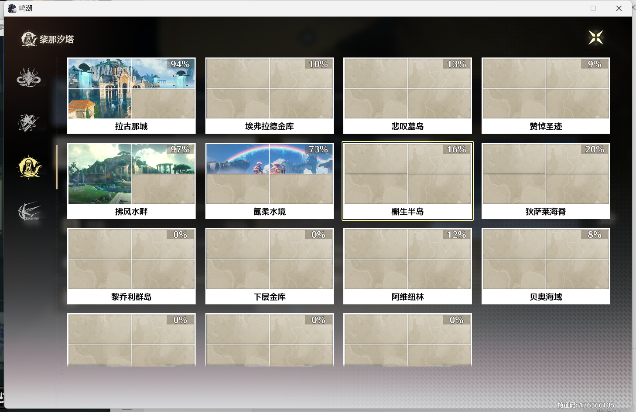636x412 pixels.
Task: Maximize the 鸣潮 game window
Action: tap(593, 8)
